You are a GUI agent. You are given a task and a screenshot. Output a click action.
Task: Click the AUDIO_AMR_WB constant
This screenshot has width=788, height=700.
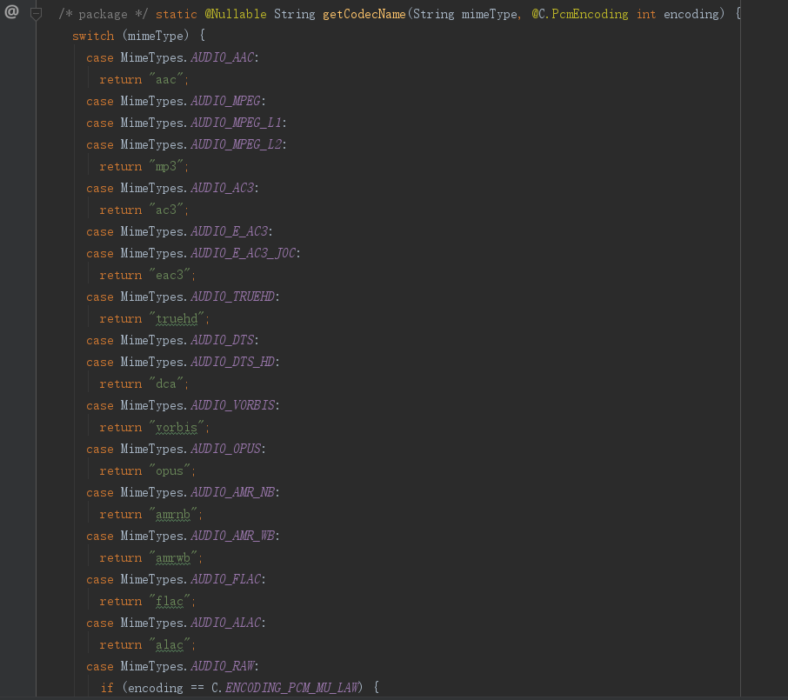pyautogui.click(x=233, y=537)
